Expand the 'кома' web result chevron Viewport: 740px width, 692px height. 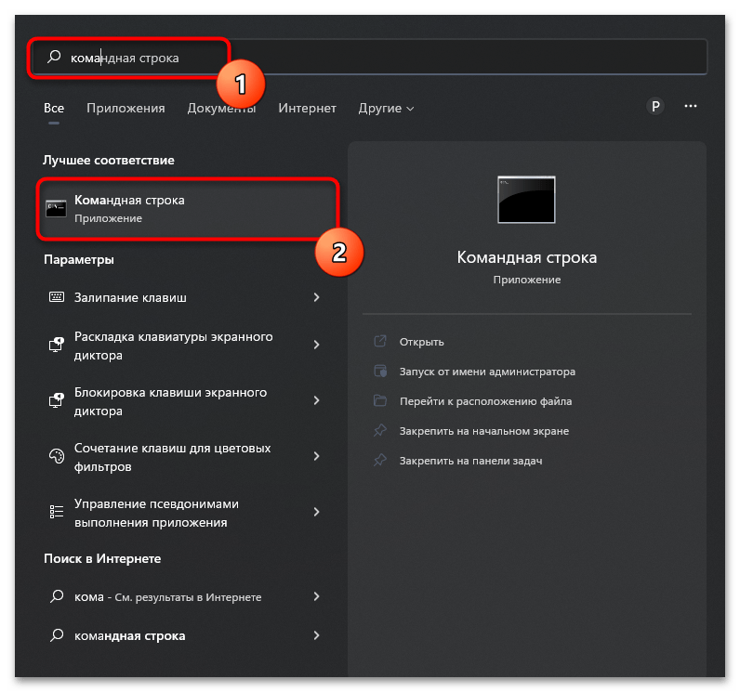[x=317, y=596]
